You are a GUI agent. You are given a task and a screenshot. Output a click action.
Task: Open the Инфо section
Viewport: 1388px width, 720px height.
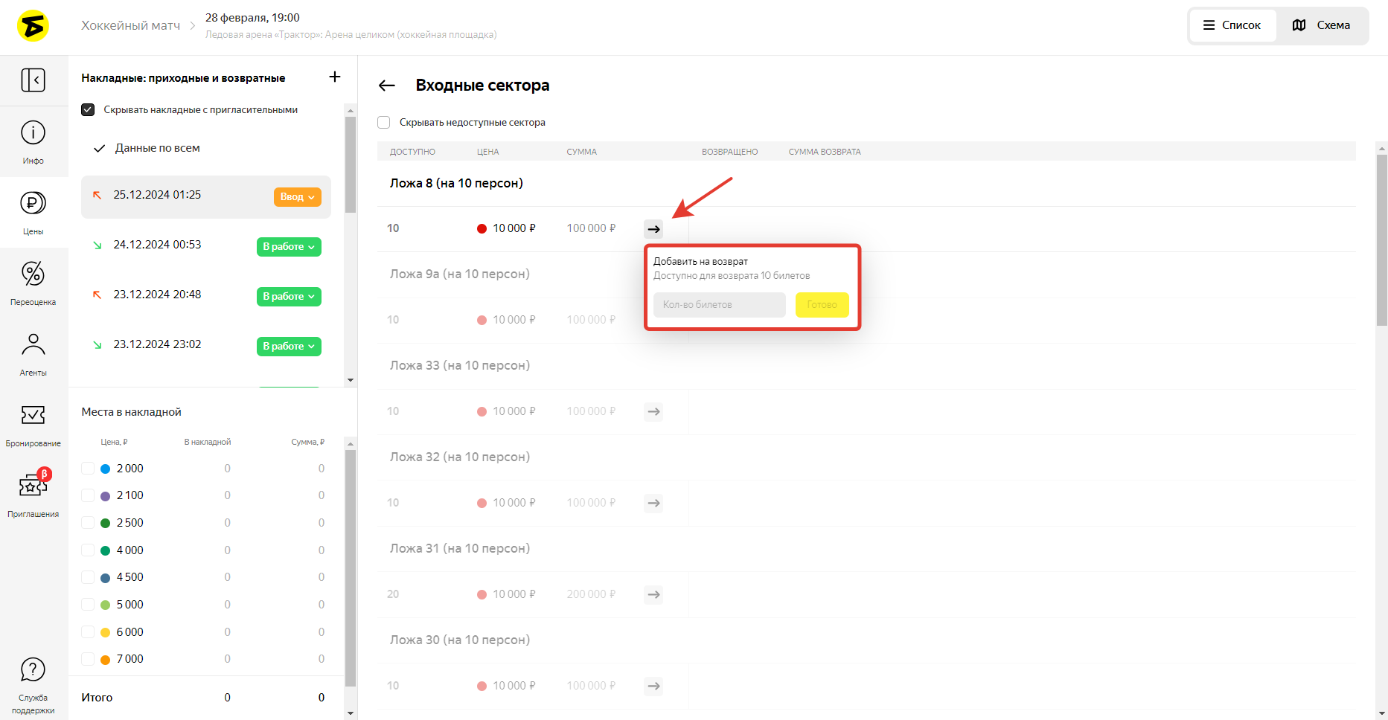tap(33, 141)
